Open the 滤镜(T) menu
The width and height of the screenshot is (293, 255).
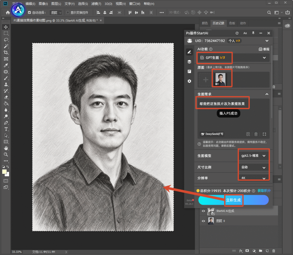(x=96, y=4)
